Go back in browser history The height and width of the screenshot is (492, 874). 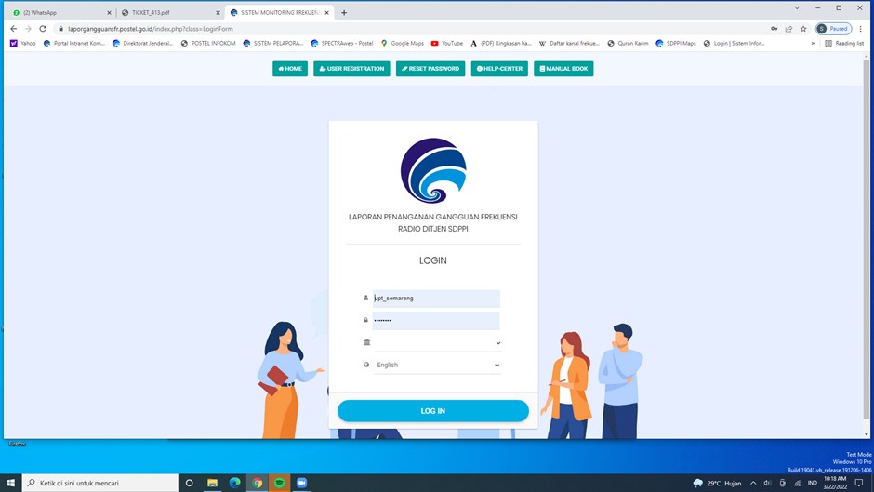(x=14, y=29)
